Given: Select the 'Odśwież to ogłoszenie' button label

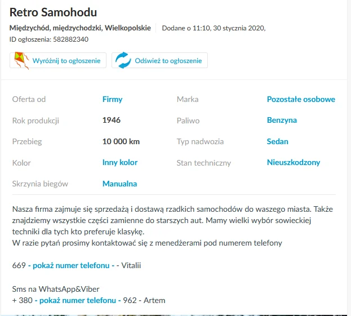Looking at the screenshot, I should click(168, 61).
